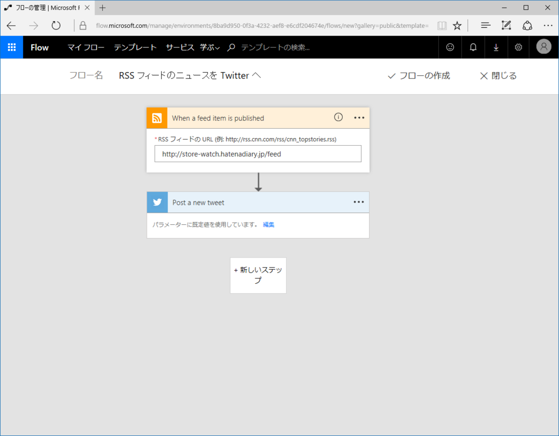
Task: Click the RSS feed URL input field
Action: [258, 154]
